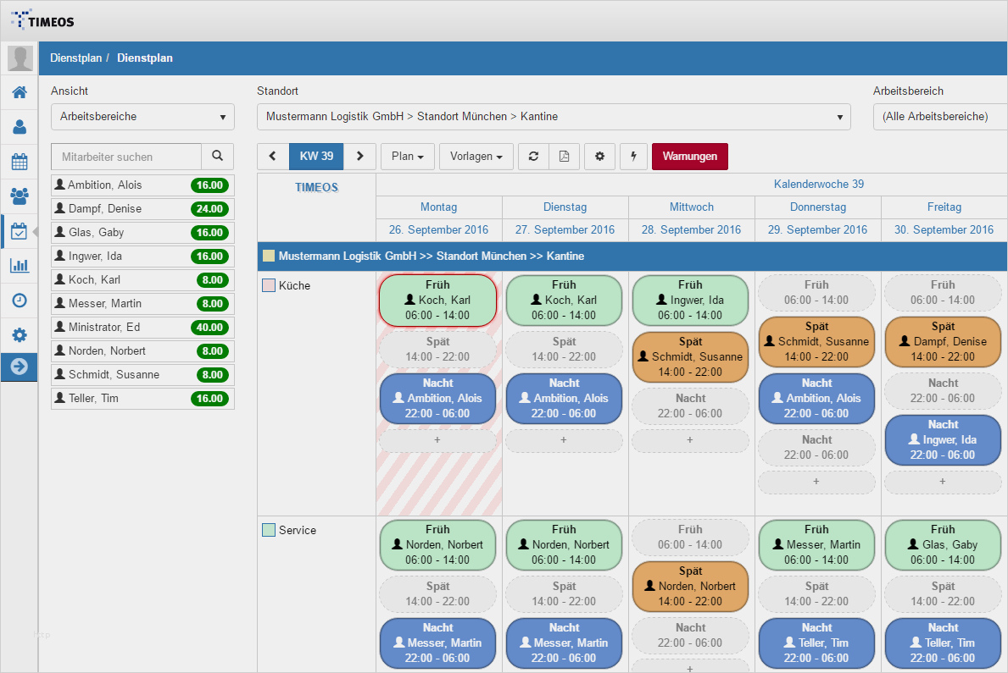Go to next calendar week arrow
The width and height of the screenshot is (1008, 673).
click(x=359, y=157)
